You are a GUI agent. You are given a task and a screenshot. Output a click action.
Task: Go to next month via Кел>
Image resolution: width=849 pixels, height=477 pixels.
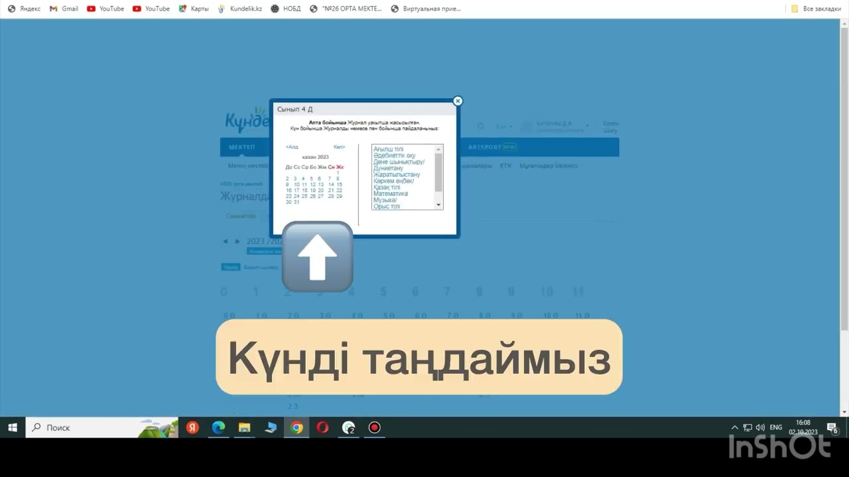point(339,147)
